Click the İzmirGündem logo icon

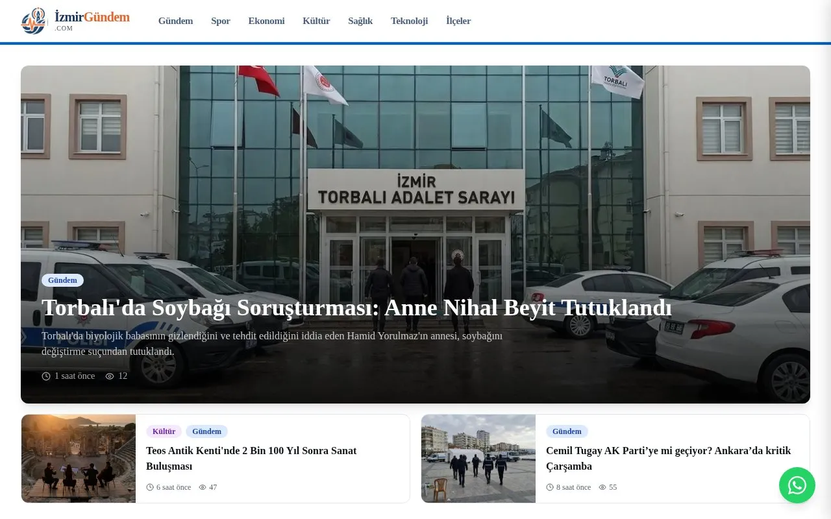click(x=34, y=21)
